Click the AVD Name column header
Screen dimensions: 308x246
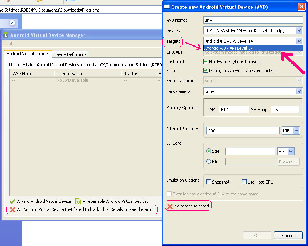[x=32, y=74]
